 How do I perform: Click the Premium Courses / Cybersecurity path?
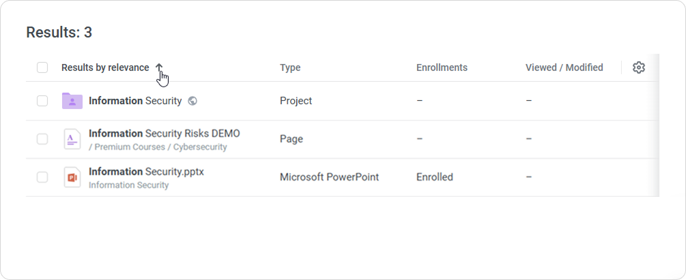(x=158, y=147)
